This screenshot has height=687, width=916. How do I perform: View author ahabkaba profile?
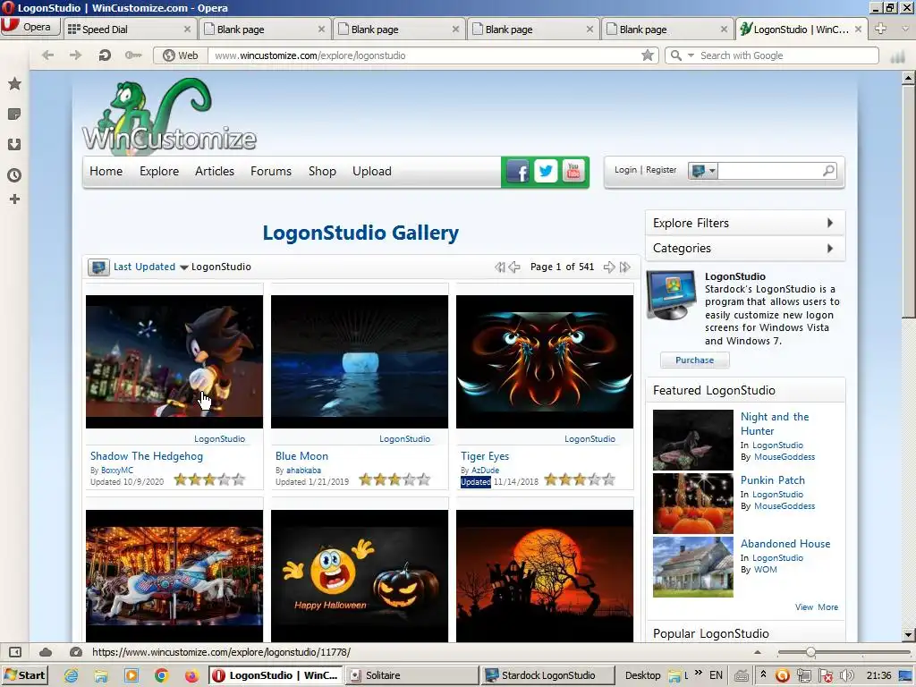(303, 471)
